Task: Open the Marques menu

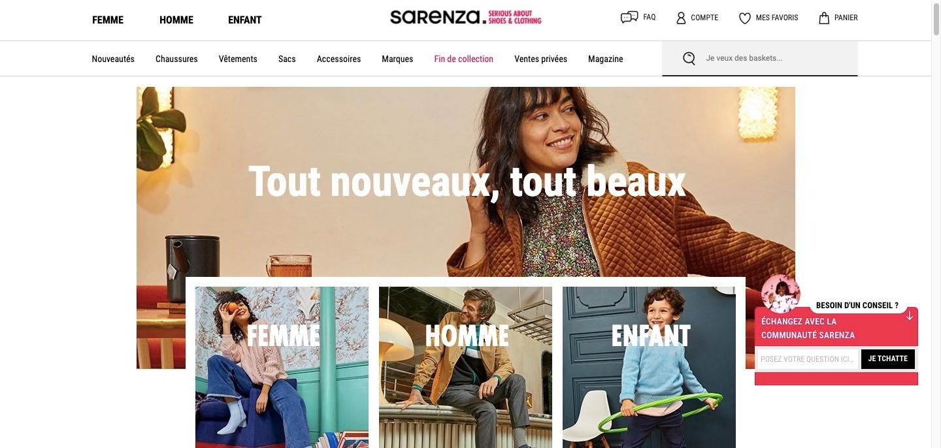Action: coord(397,59)
